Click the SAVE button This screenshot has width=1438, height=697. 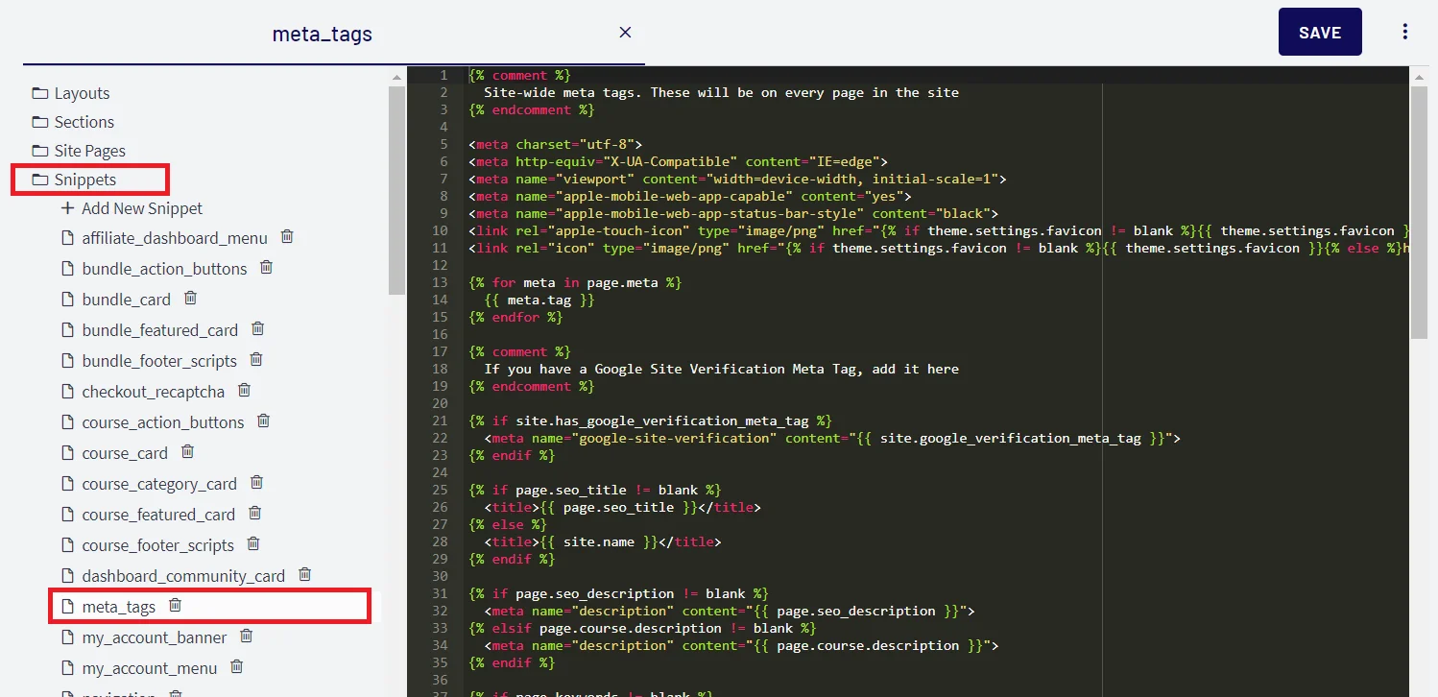(1319, 31)
